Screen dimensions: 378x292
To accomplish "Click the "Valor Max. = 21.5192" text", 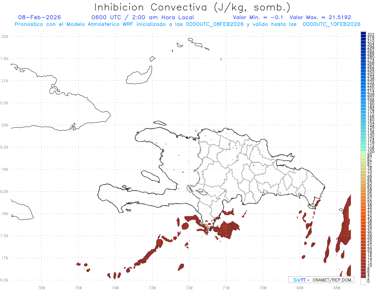I will click(320, 17).
